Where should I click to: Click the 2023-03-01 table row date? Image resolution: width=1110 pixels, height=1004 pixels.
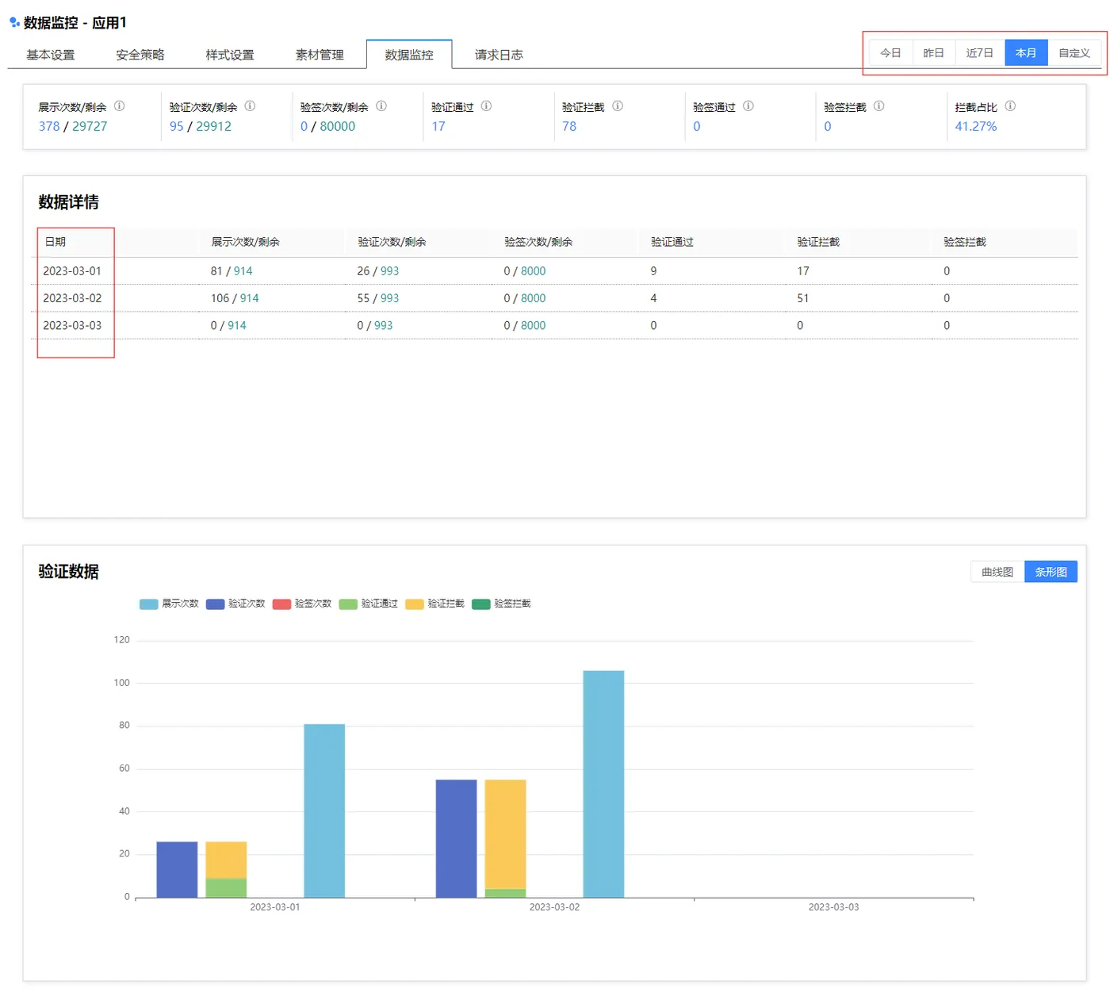pos(72,271)
